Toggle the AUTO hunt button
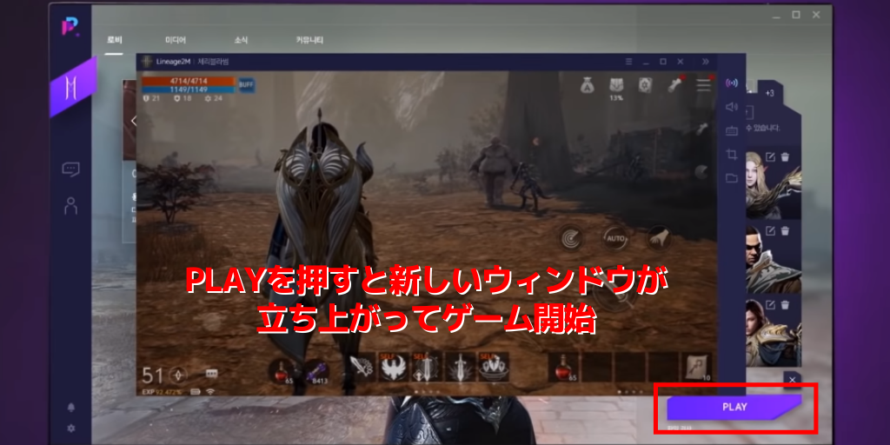The height and width of the screenshot is (445, 890). point(614,237)
